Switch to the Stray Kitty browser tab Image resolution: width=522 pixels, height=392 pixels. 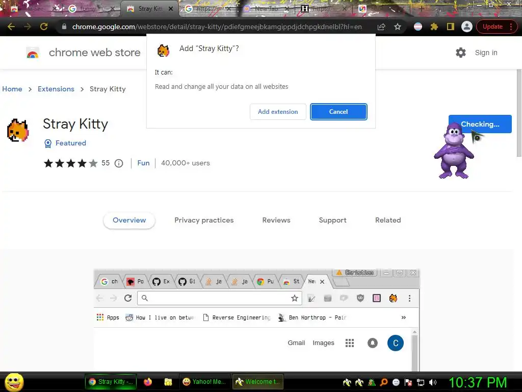coord(150,9)
